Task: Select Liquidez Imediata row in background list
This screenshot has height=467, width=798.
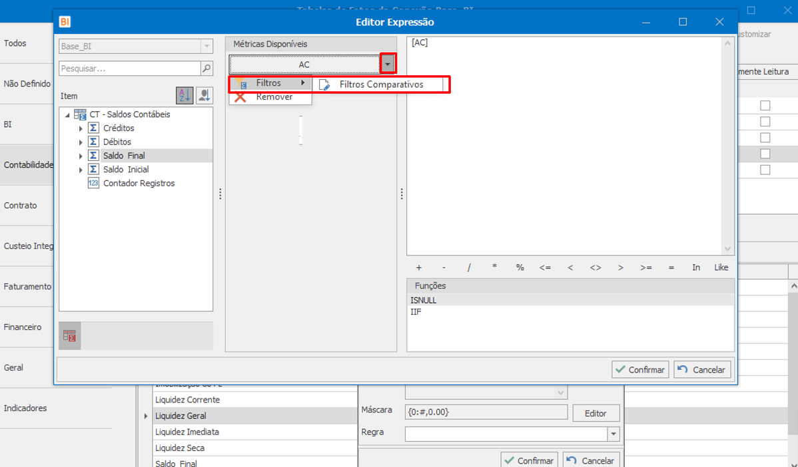Action: [x=255, y=432]
